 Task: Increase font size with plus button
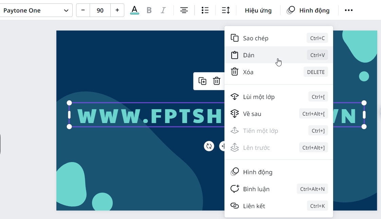coord(117,11)
